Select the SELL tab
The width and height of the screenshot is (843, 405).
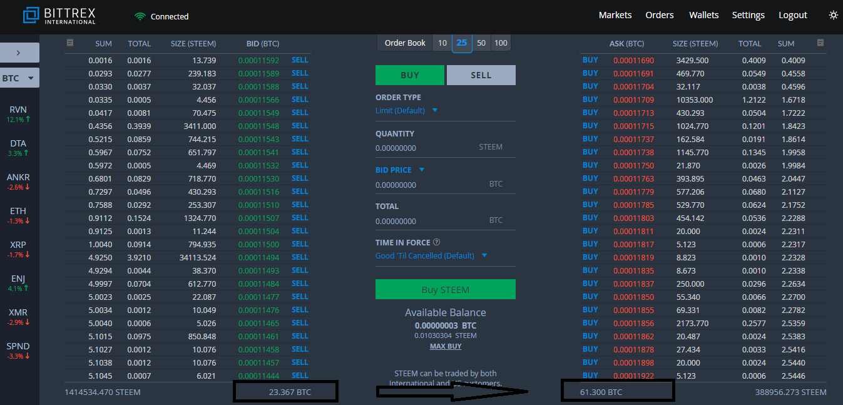pos(481,75)
